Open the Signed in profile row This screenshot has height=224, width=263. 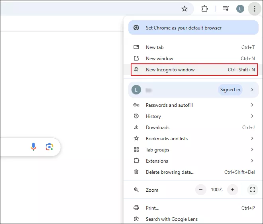tap(193, 90)
